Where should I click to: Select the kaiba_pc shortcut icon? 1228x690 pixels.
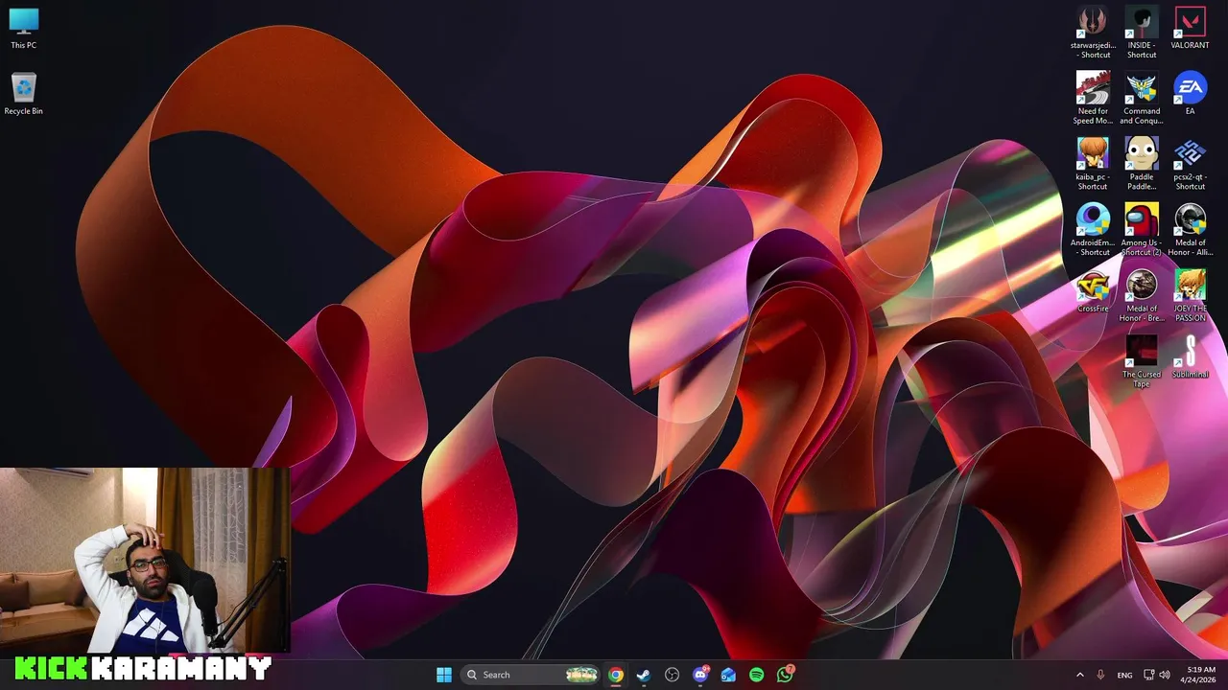1093,164
